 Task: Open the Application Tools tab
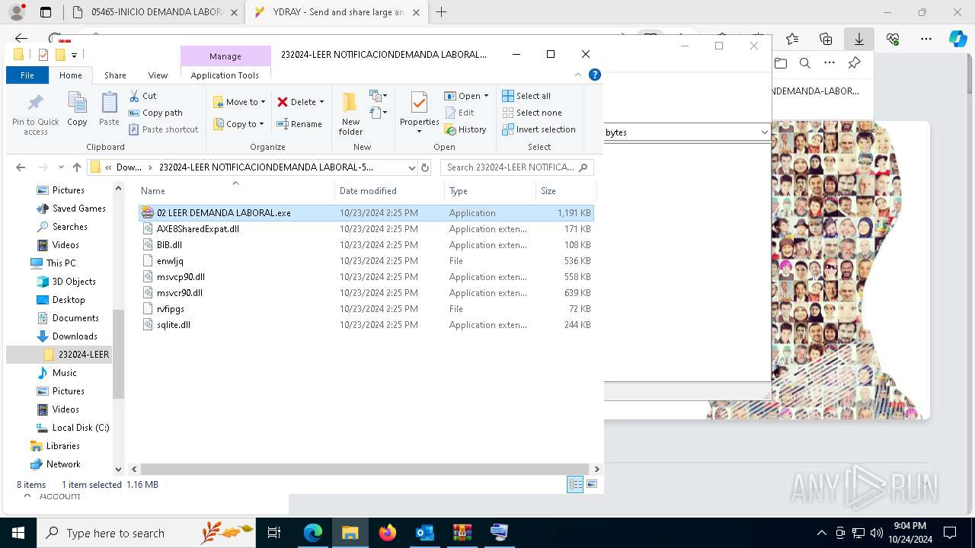(x=225, y=75)
